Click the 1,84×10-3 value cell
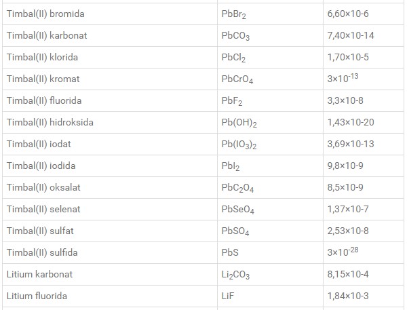The height and width of the screenshot is (310, 407). coord(364,296)
